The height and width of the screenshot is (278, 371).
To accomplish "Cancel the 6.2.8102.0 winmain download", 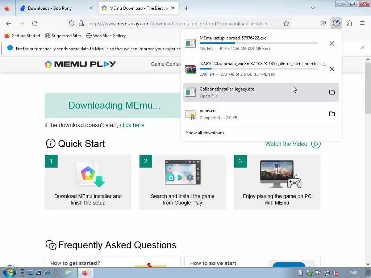I will pos(332,69).
